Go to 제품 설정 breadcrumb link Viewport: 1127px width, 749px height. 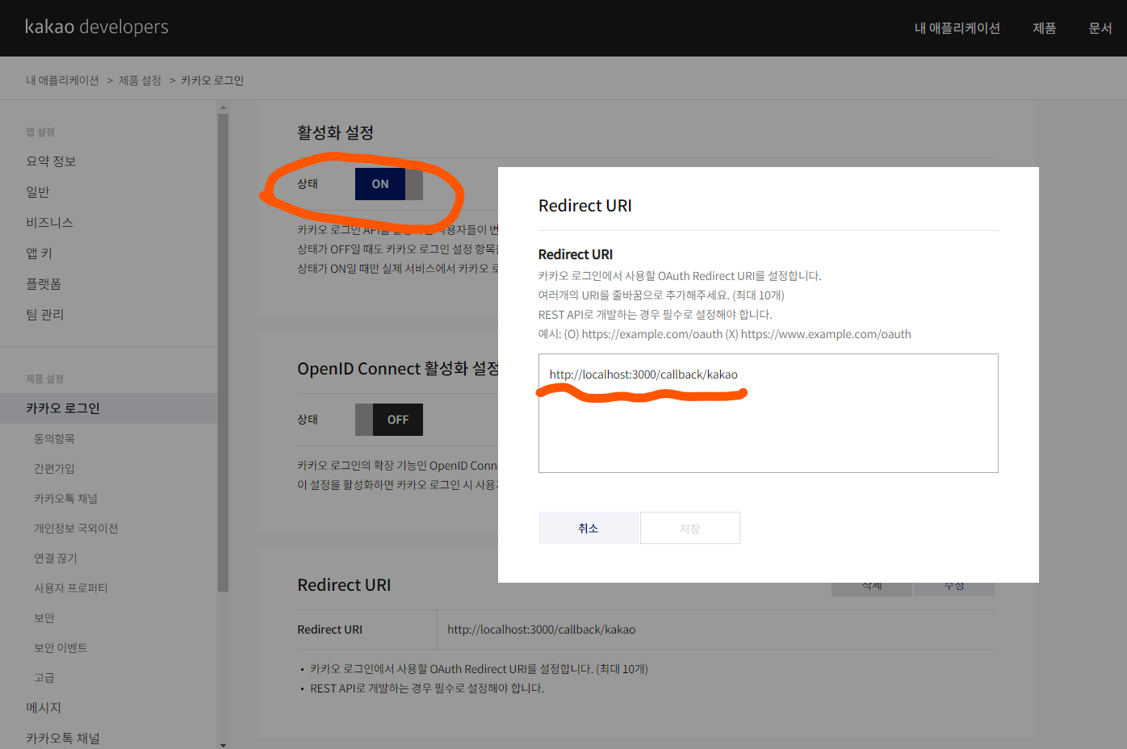140,81
